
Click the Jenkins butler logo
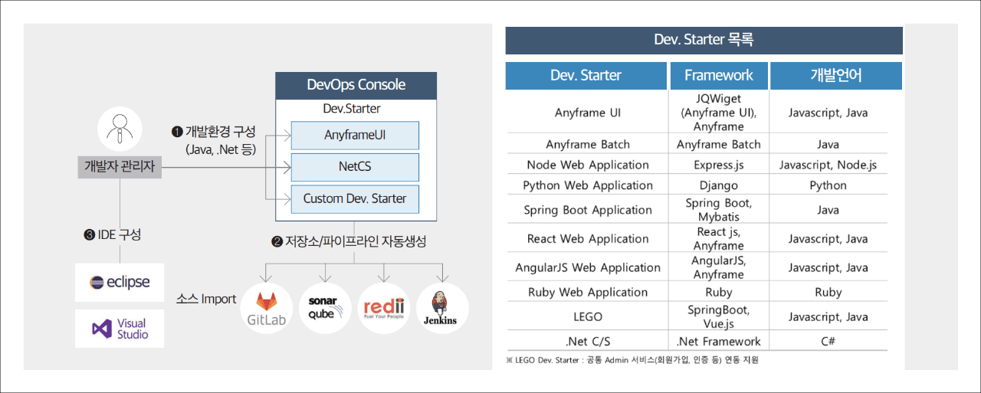pyautogui.click(x=442, y=308)
